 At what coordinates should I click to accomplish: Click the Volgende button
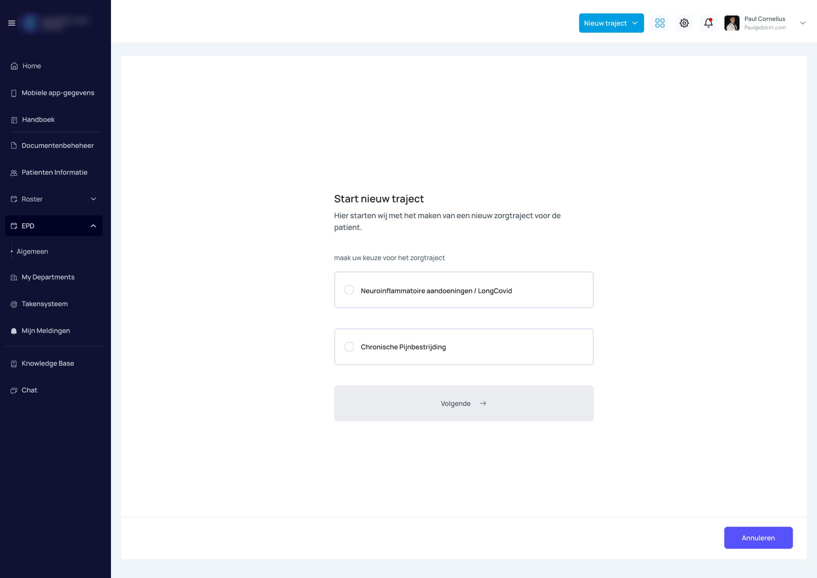click(464, 403)
